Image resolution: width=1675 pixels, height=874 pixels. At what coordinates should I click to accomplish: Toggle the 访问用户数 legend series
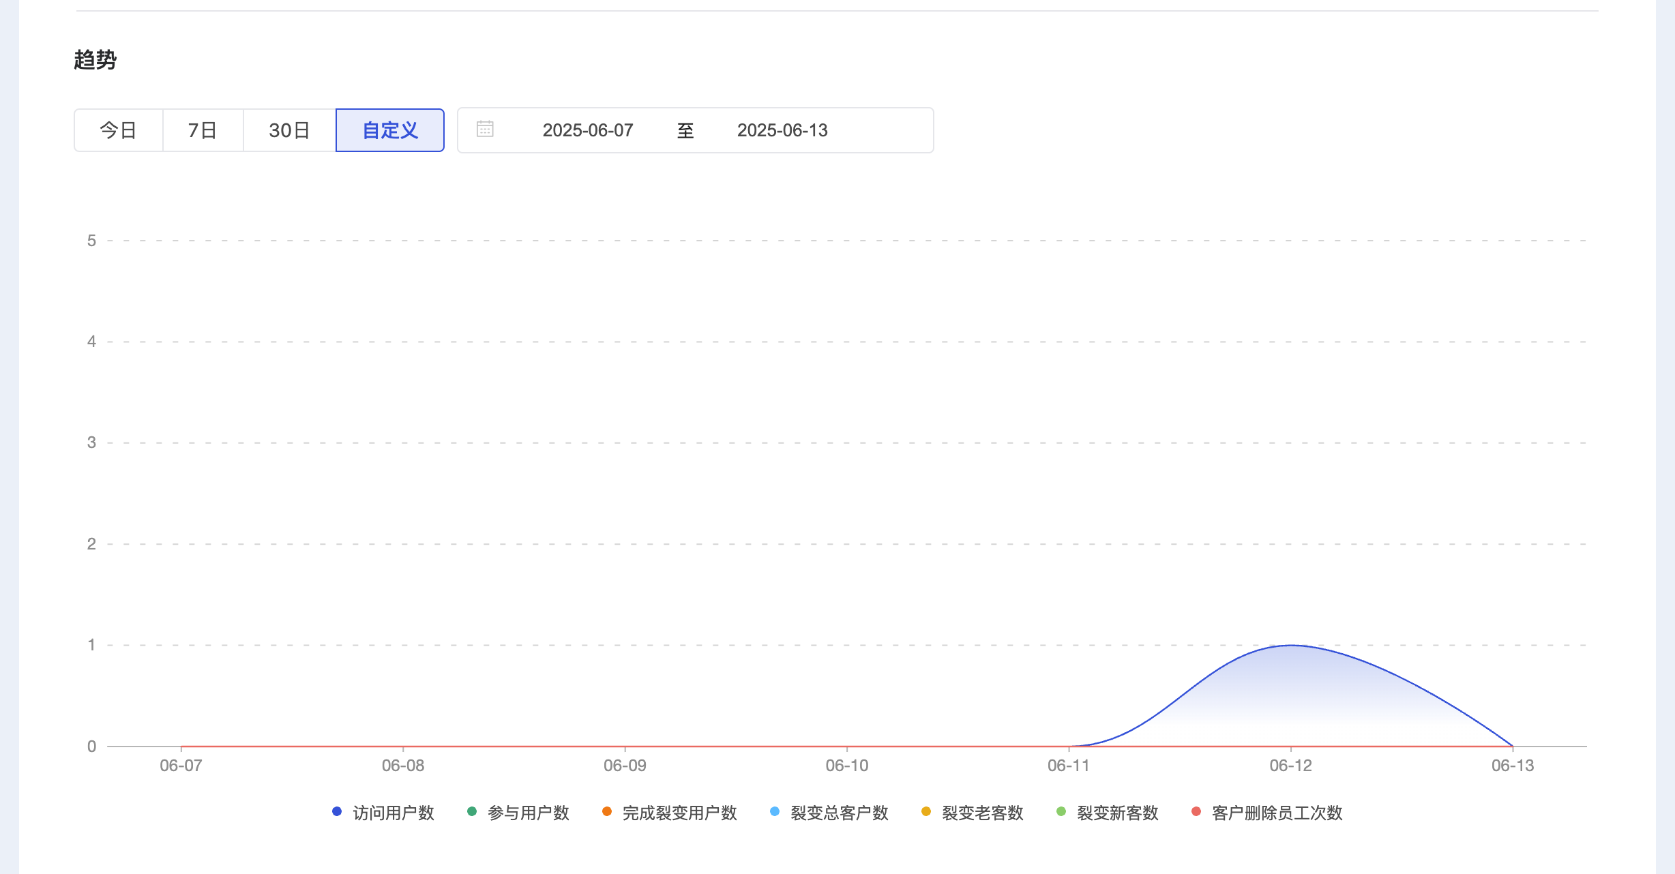384,813
